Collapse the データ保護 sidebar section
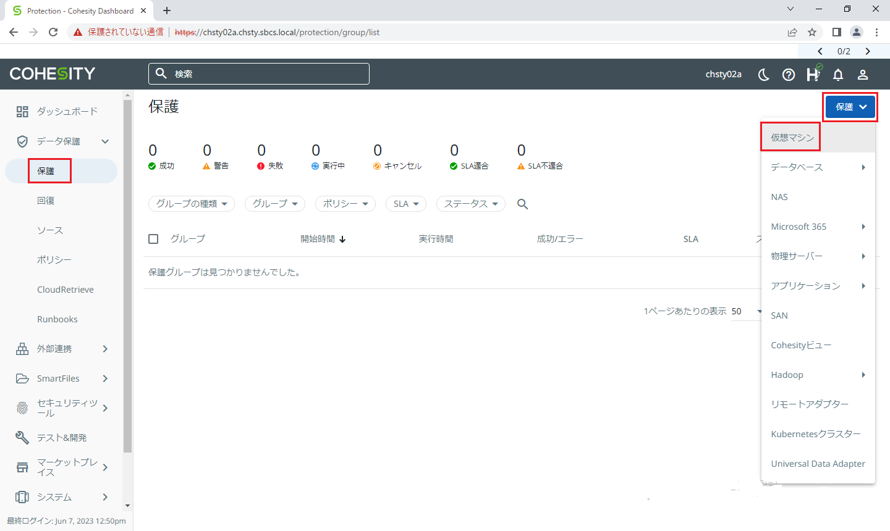This screenshot has height=531, width=890. click(105, 141)
